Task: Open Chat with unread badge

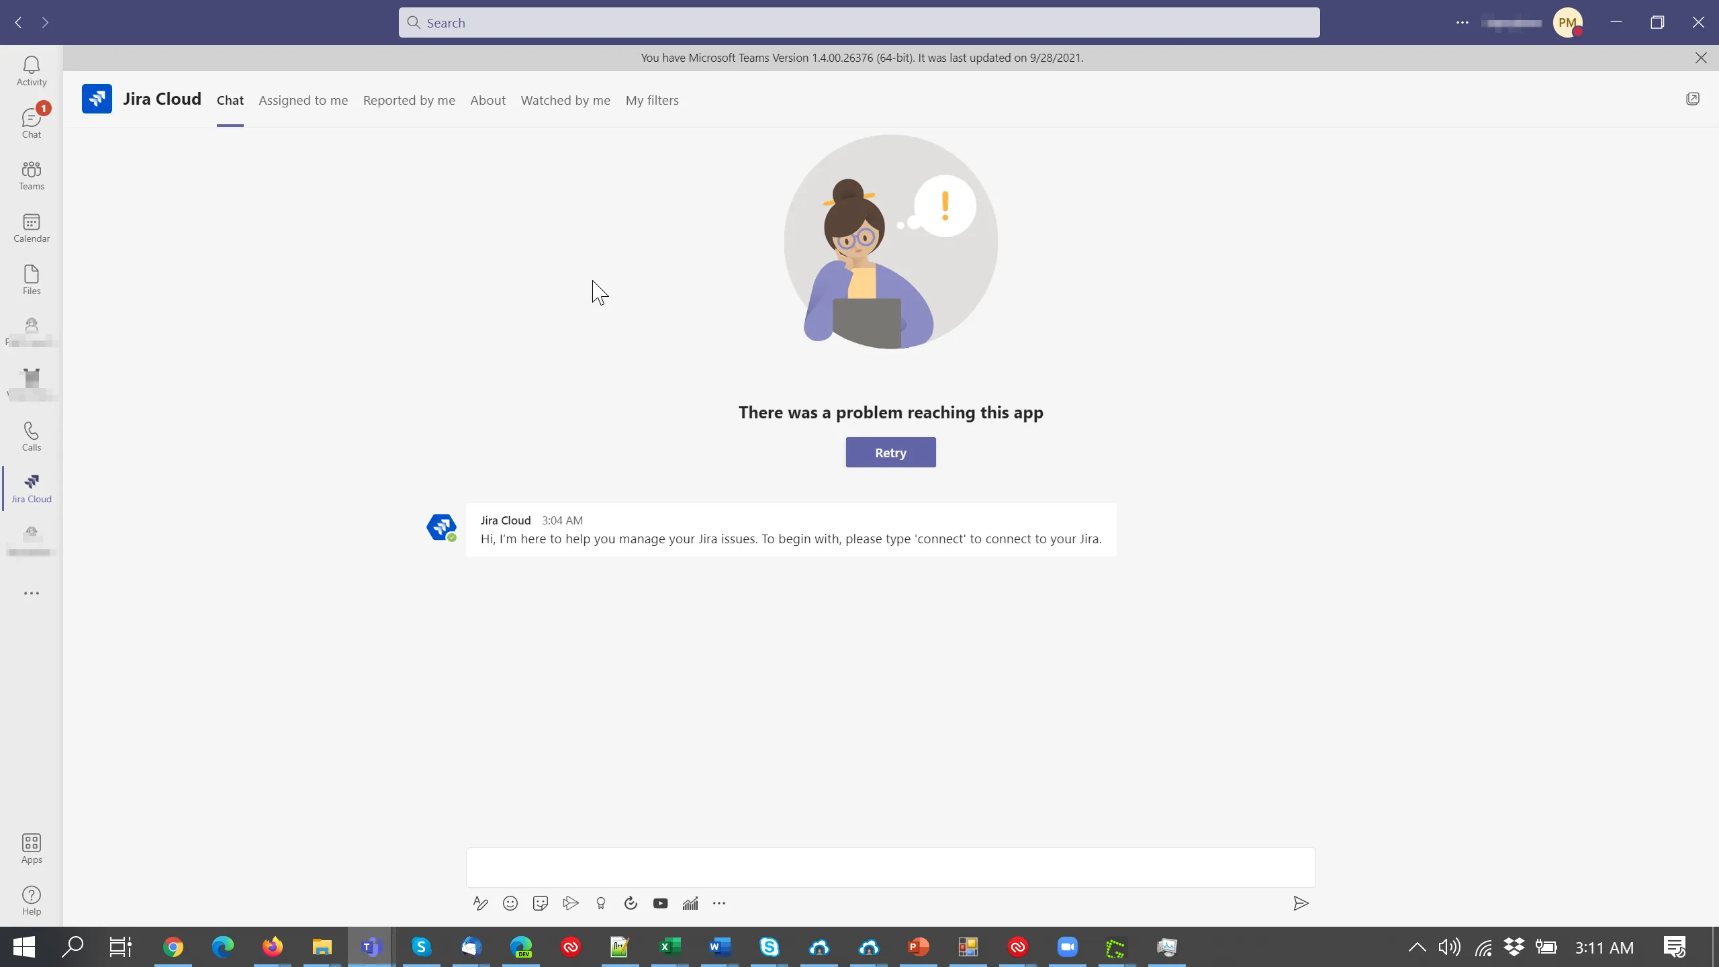Action: coord(32,123)
